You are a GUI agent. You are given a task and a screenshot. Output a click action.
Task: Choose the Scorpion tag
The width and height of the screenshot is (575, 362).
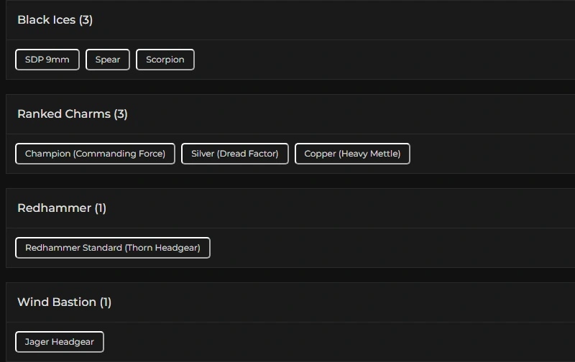[x=165, y=60]
